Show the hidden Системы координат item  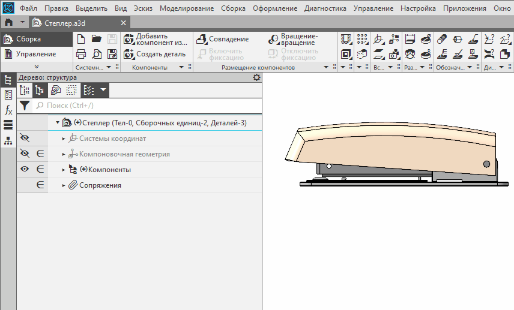click(25, 139)
